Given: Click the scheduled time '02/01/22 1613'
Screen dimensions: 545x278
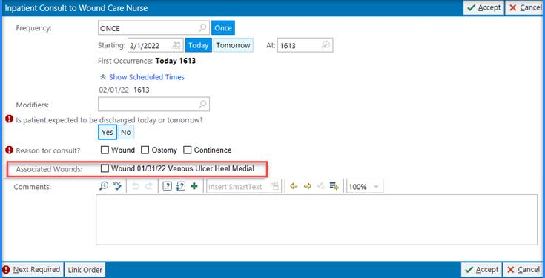Looking at the screenshot, I should pos(124,90).
